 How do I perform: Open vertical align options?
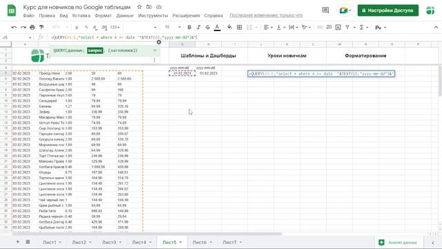pos(281,28)
